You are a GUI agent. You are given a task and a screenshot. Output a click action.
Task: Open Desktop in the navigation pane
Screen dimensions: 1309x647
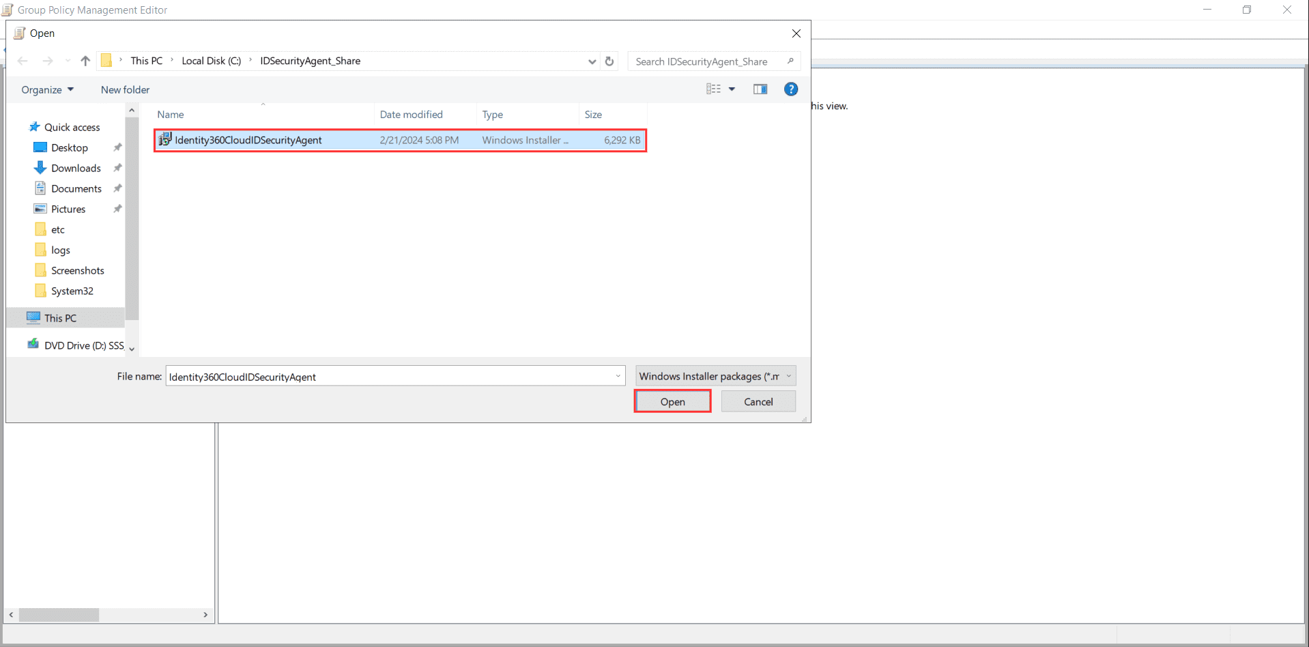70,148
